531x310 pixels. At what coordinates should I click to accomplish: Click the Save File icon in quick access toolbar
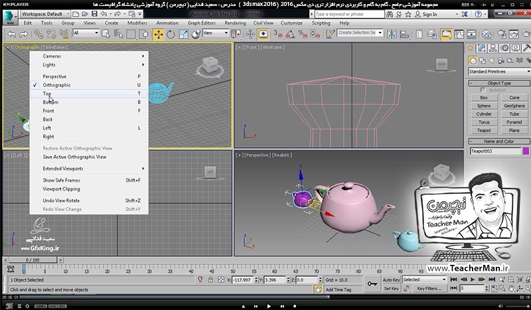click(x=94, y=14)
